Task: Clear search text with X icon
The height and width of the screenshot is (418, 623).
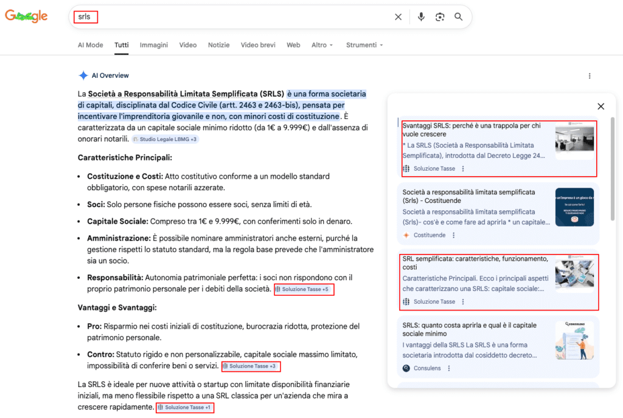Action: coord(399,17)
